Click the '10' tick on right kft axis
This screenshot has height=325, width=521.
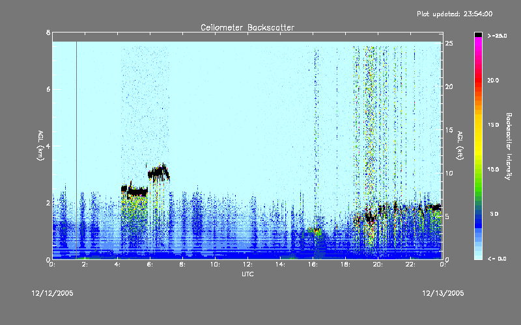(x=449, y=173)
